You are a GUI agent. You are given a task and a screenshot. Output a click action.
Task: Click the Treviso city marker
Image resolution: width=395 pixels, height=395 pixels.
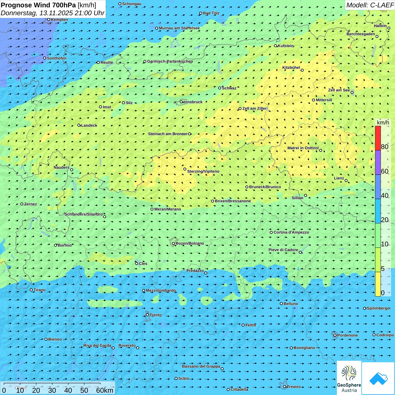pos(284,387)
